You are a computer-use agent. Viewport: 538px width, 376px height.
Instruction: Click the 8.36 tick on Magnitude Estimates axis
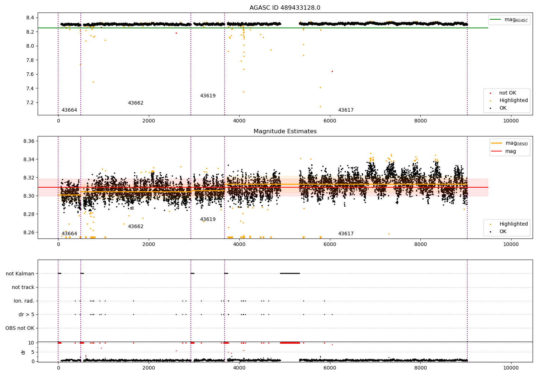pos(29,141)
